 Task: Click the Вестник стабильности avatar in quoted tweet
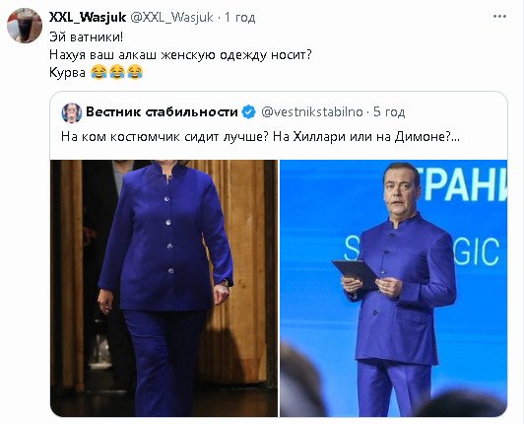[72, 112]
